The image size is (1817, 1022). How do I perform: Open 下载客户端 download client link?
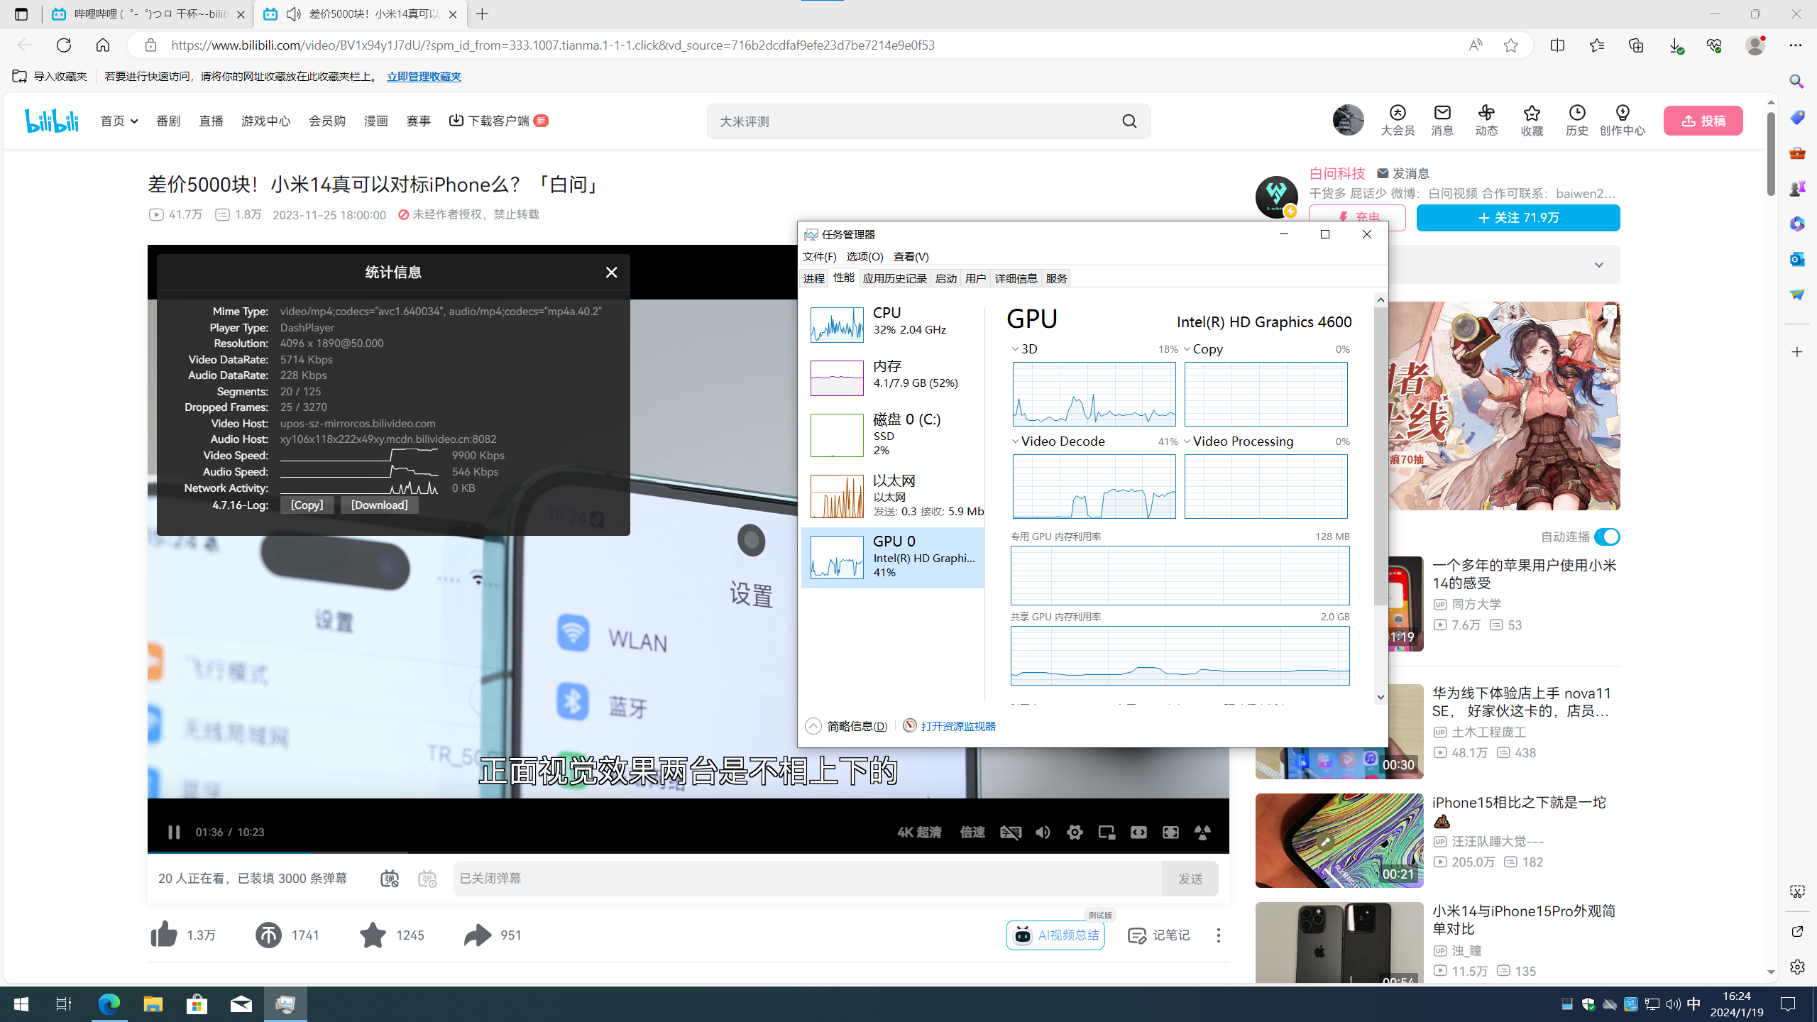498,121
